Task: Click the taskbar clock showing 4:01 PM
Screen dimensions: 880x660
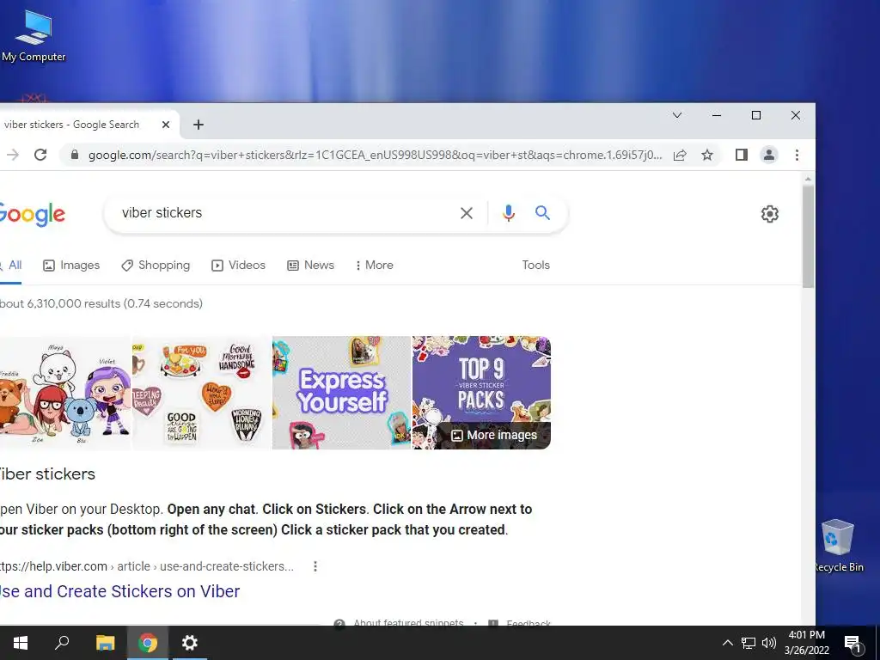Action: [806, 643]
